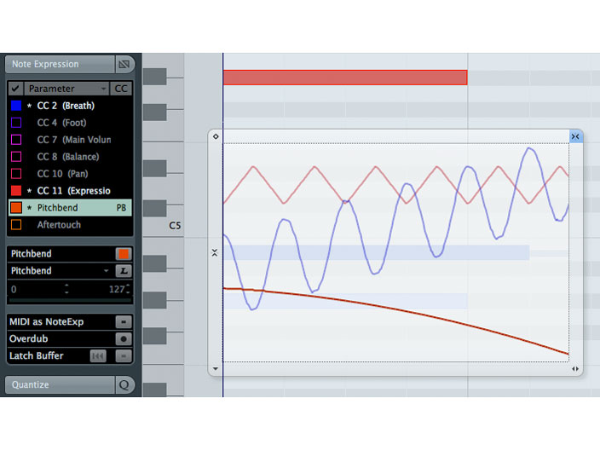Toggle the show-all checkmark in the parameter header

pyautogui.click(x=15, y=89)
